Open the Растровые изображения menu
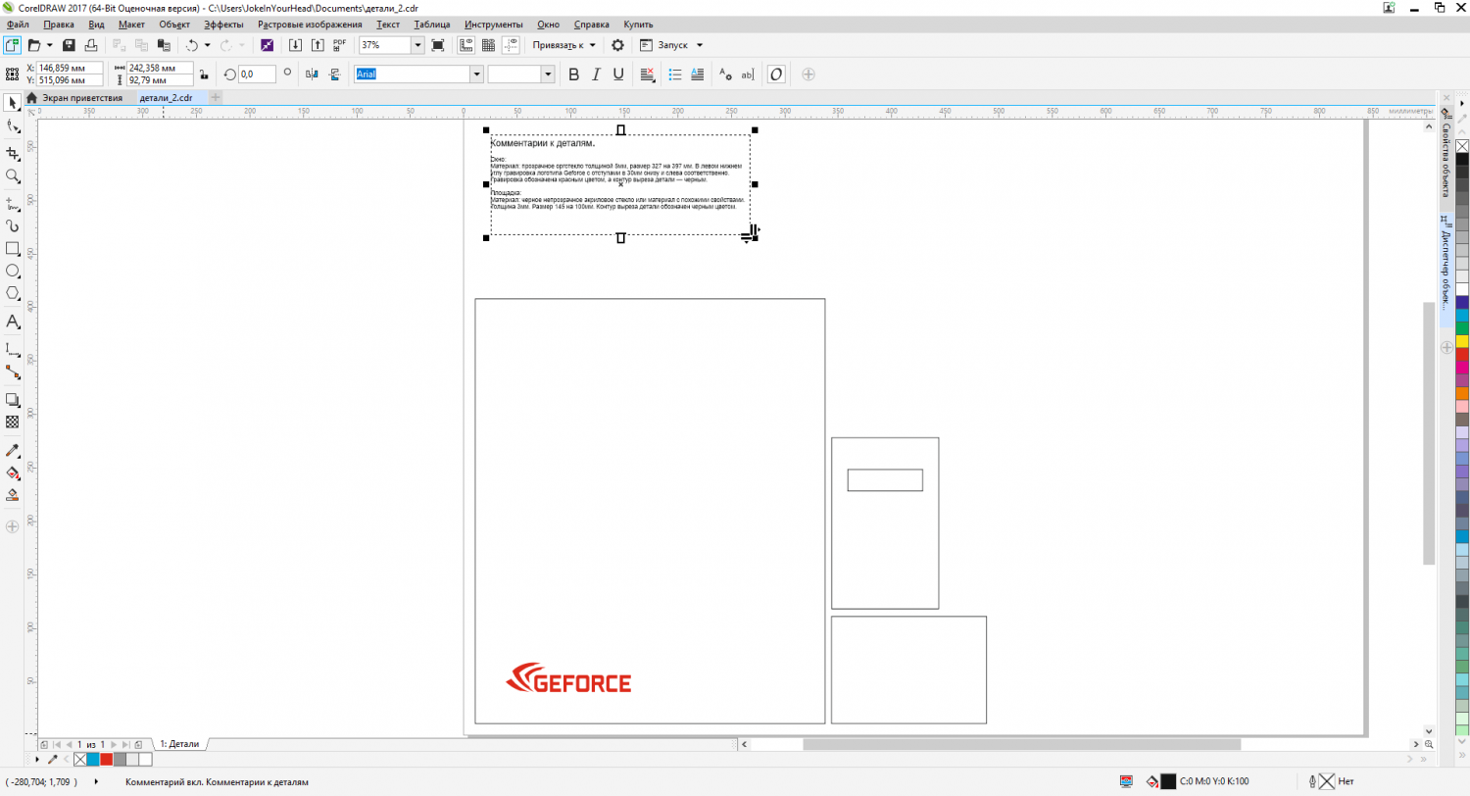This screenshot has width=1470, height=796. coord(310,24)
